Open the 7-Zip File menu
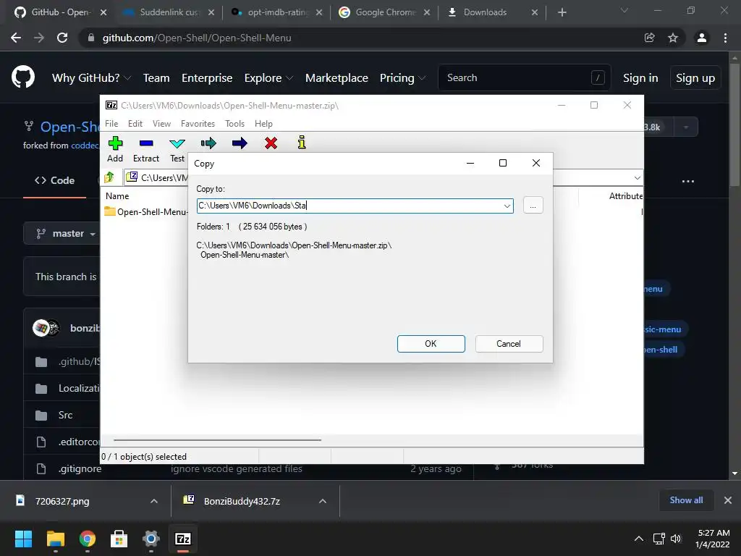 pos(111,123)
